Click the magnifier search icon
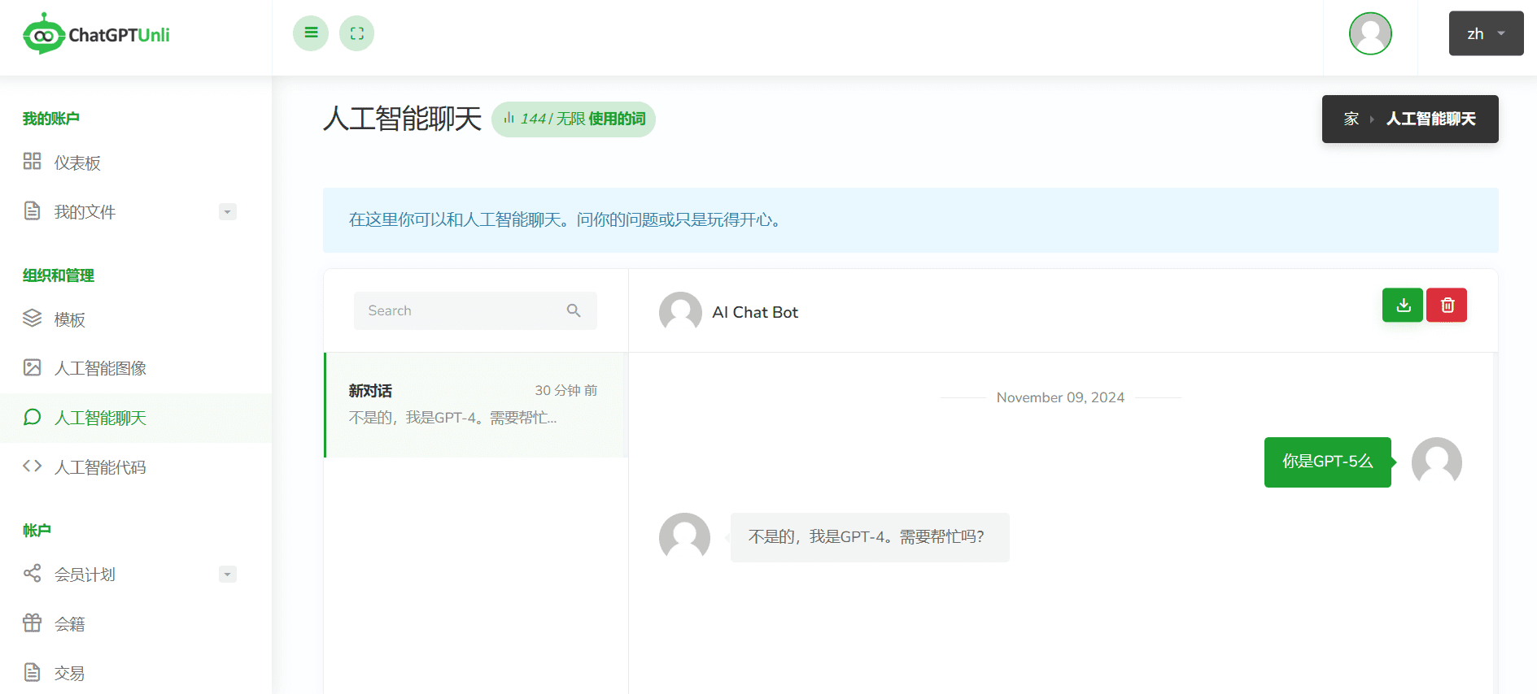The width and height of the screenshot is (1537, 694). pos(574,310)
